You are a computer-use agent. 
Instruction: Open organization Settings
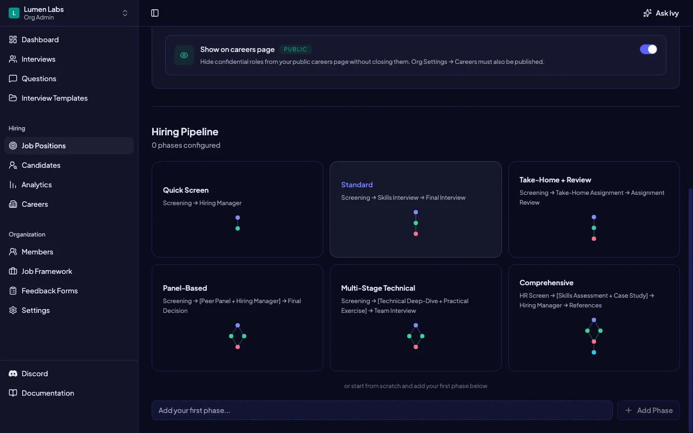click(x=69, y=310)
